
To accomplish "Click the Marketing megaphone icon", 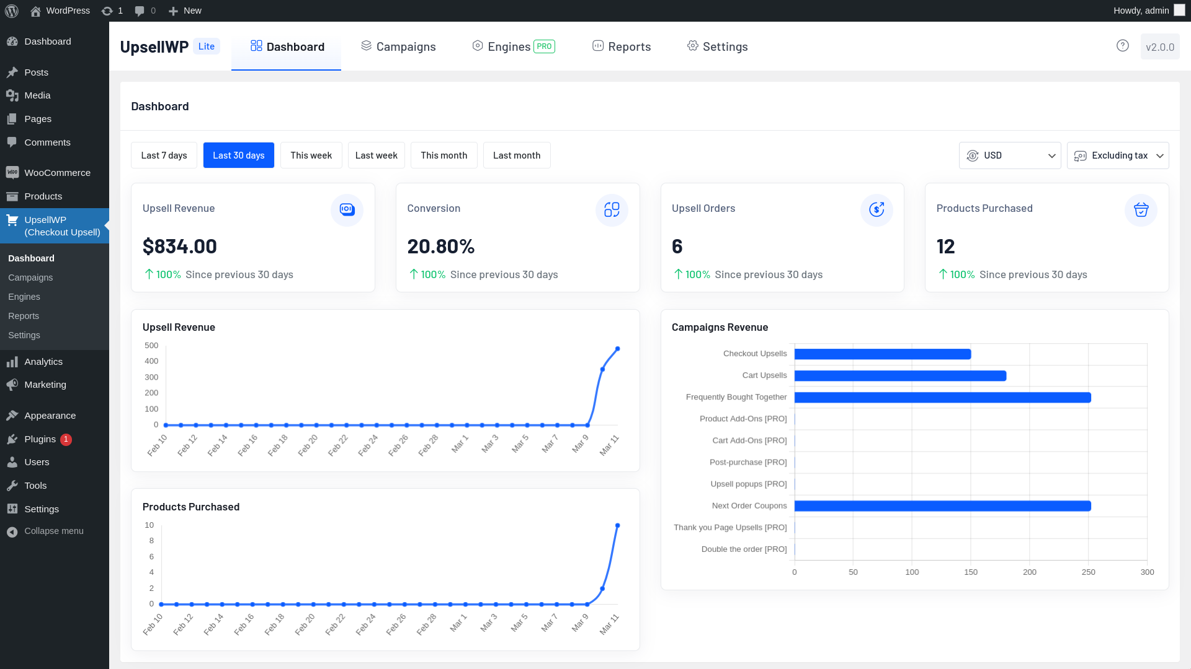I will [x=12, y=385].
